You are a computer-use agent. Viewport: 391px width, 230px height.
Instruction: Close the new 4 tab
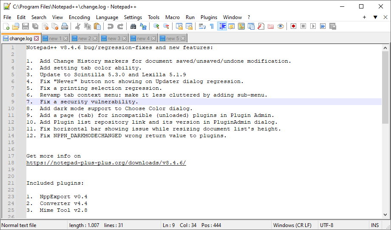[x=153, y=38]
